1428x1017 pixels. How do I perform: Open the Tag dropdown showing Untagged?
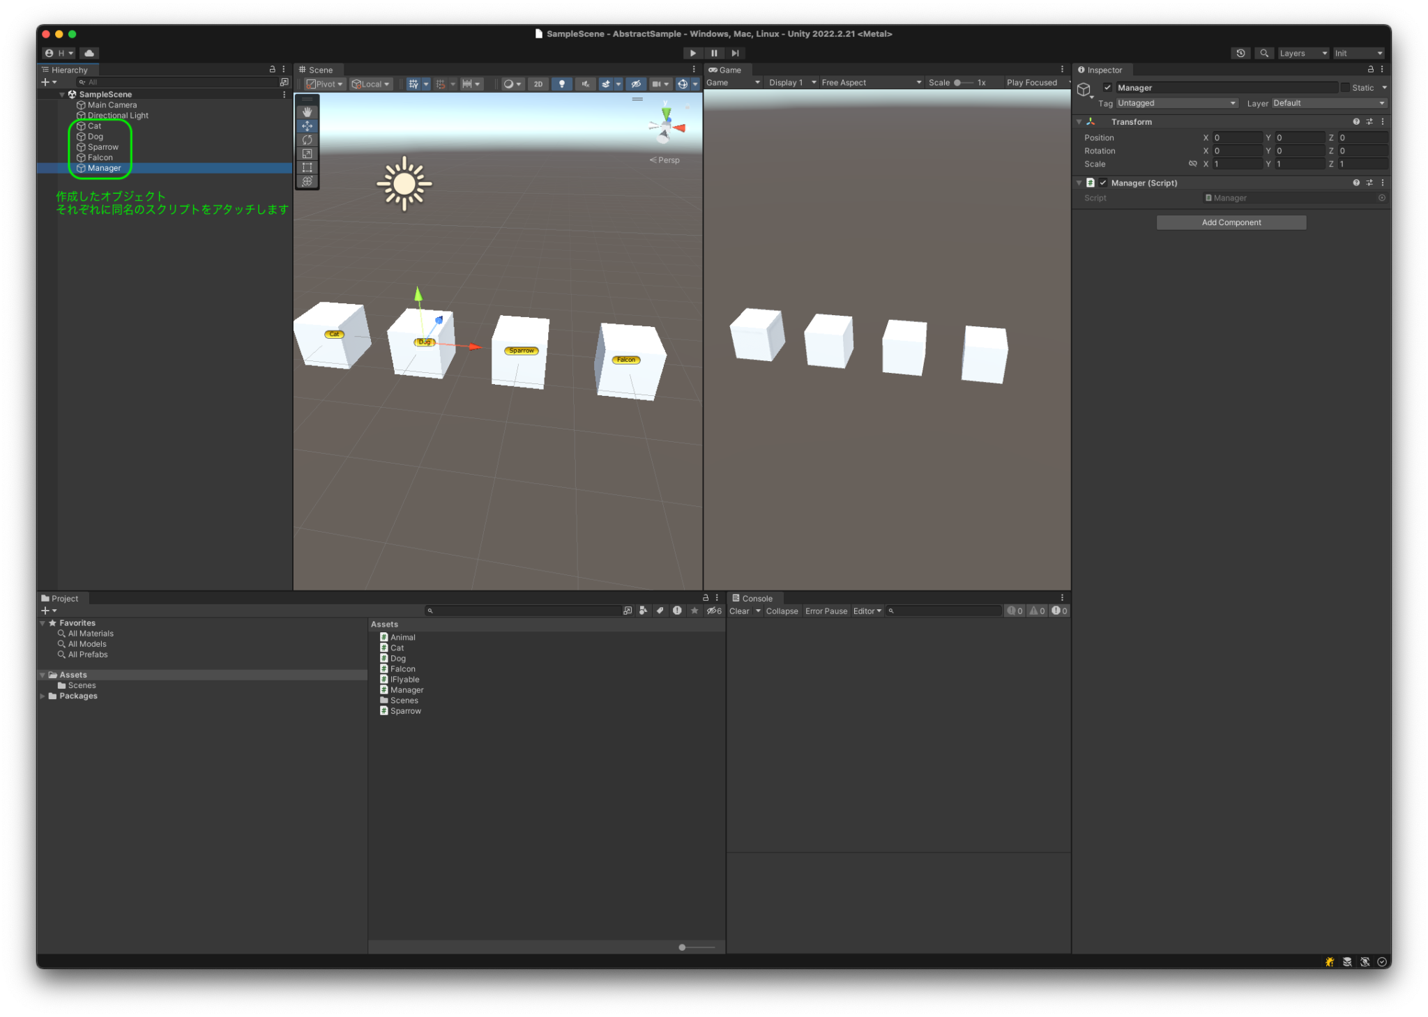(1176, 102)
